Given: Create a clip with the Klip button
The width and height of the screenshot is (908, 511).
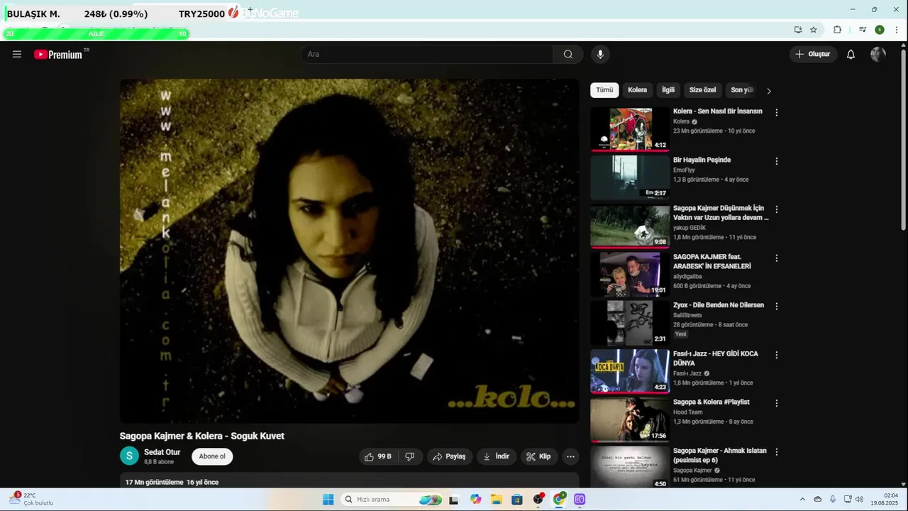Looking at the screenshot, I should pos(539,456).
